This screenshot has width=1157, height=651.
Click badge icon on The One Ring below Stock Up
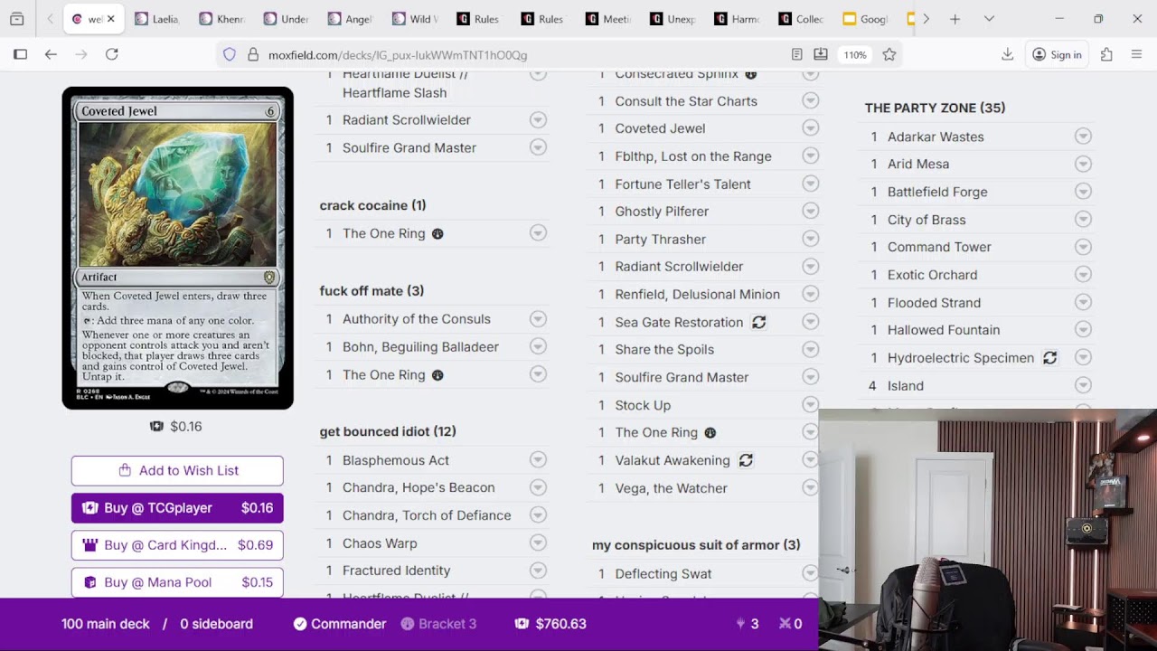pos(710,433)
